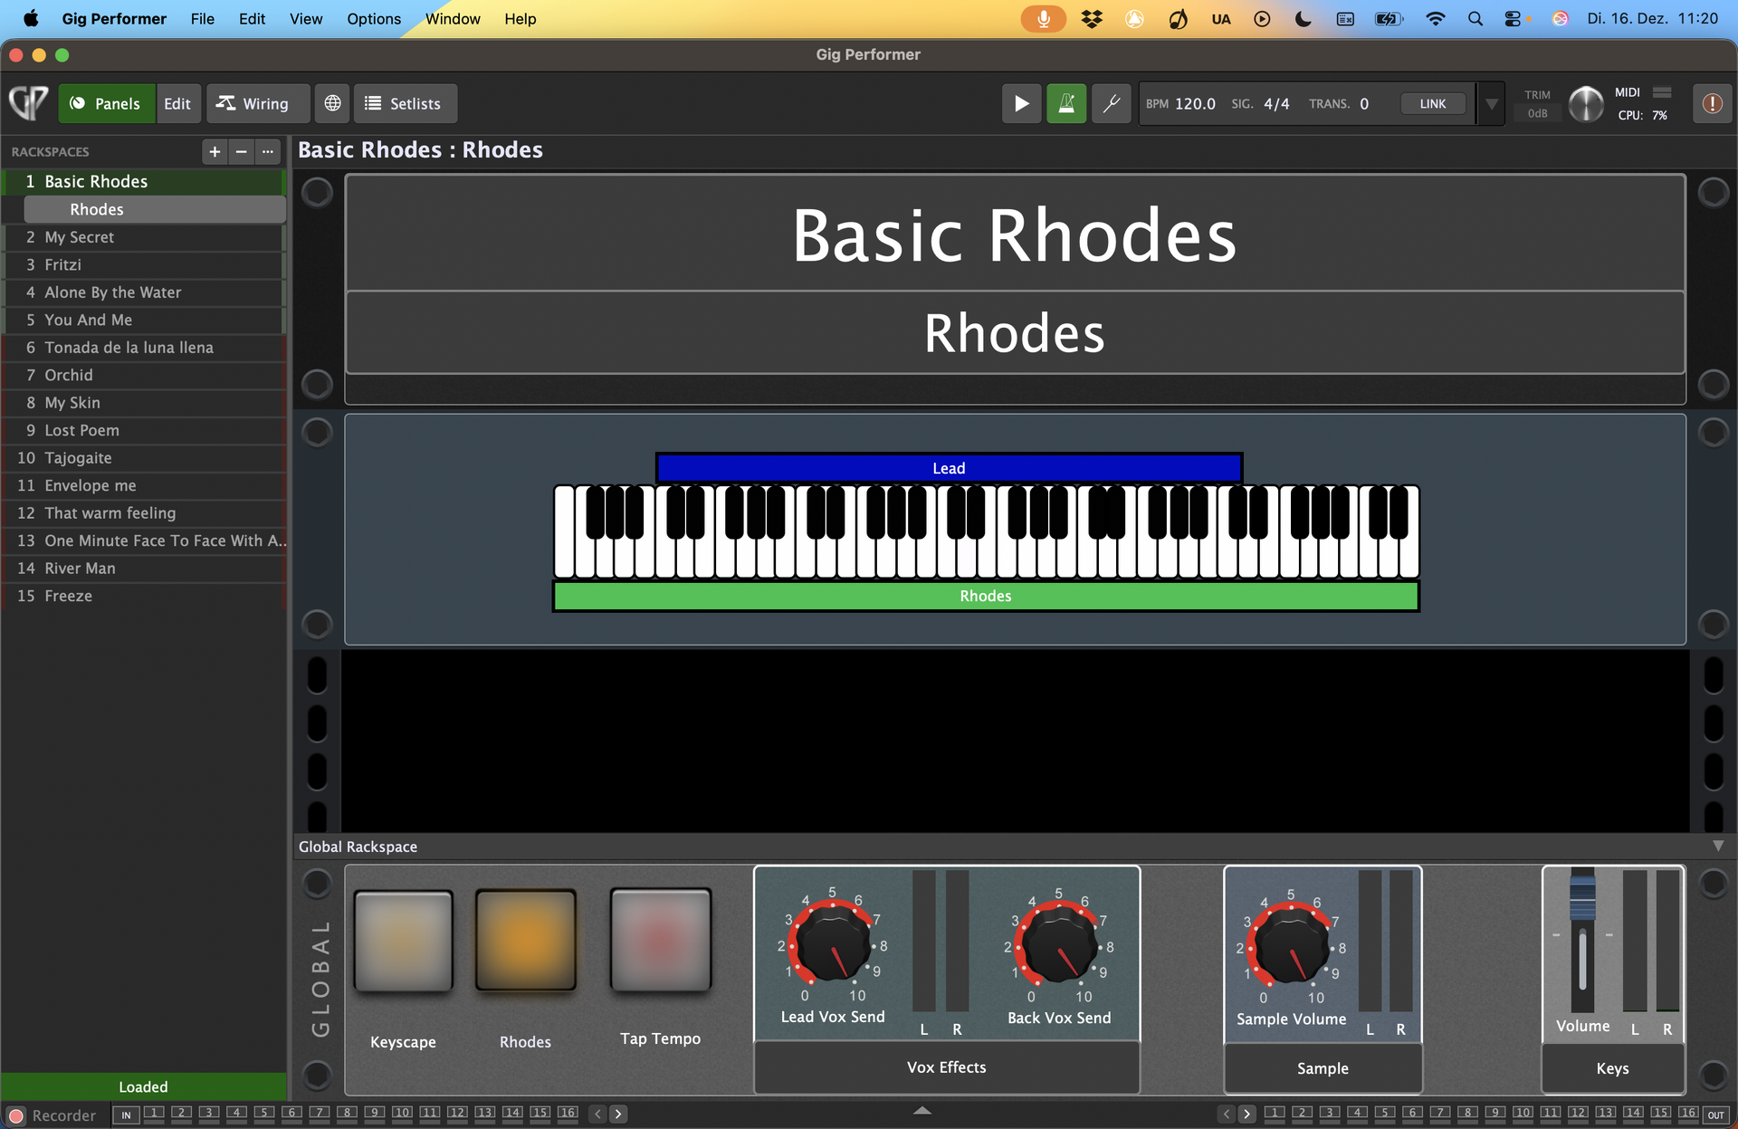Add a rackspace with plus icon
The height and width of the screenshot is (1129, 1738).
click(215, 151)
